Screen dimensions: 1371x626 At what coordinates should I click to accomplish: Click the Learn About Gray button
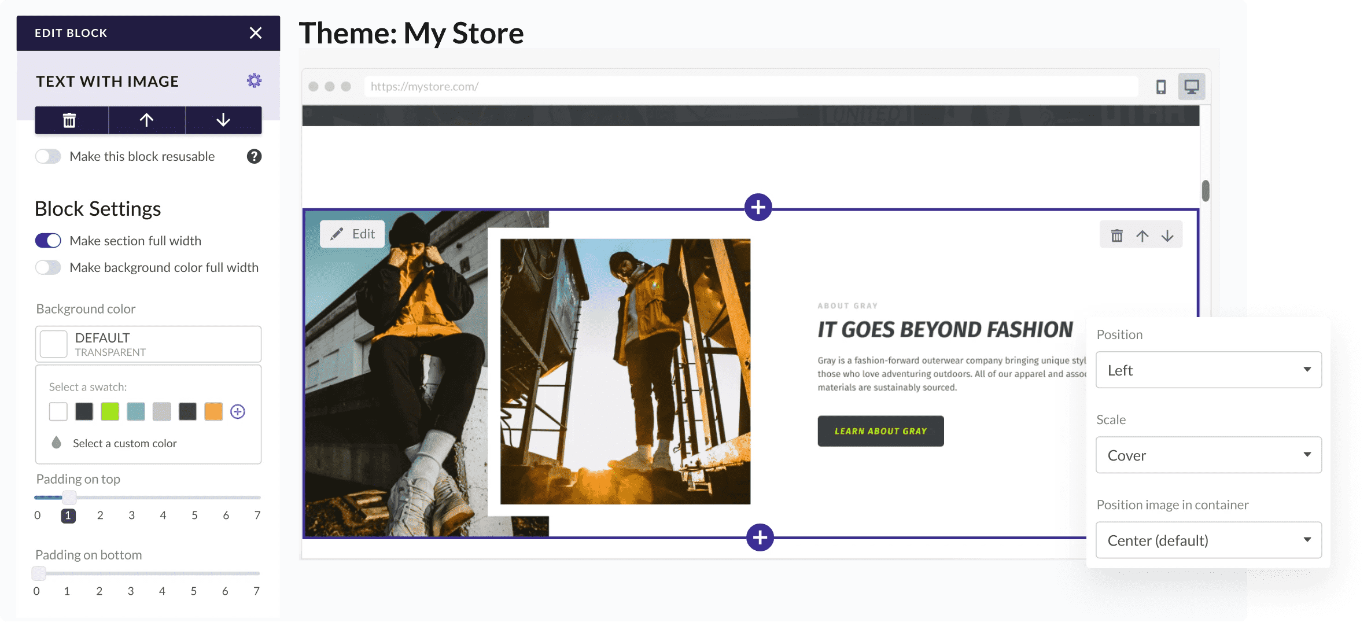point(880,430)
